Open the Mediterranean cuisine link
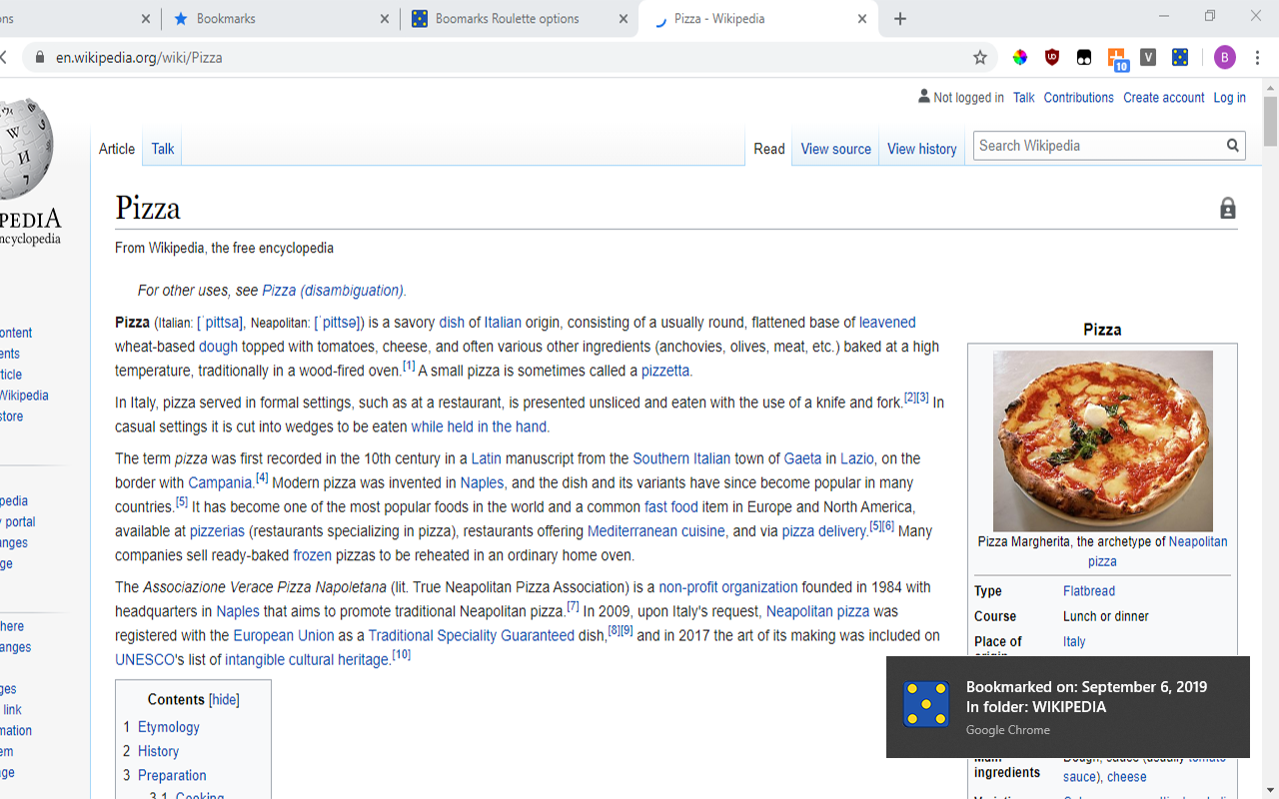The image size is (1279, 799). (656, 531)
